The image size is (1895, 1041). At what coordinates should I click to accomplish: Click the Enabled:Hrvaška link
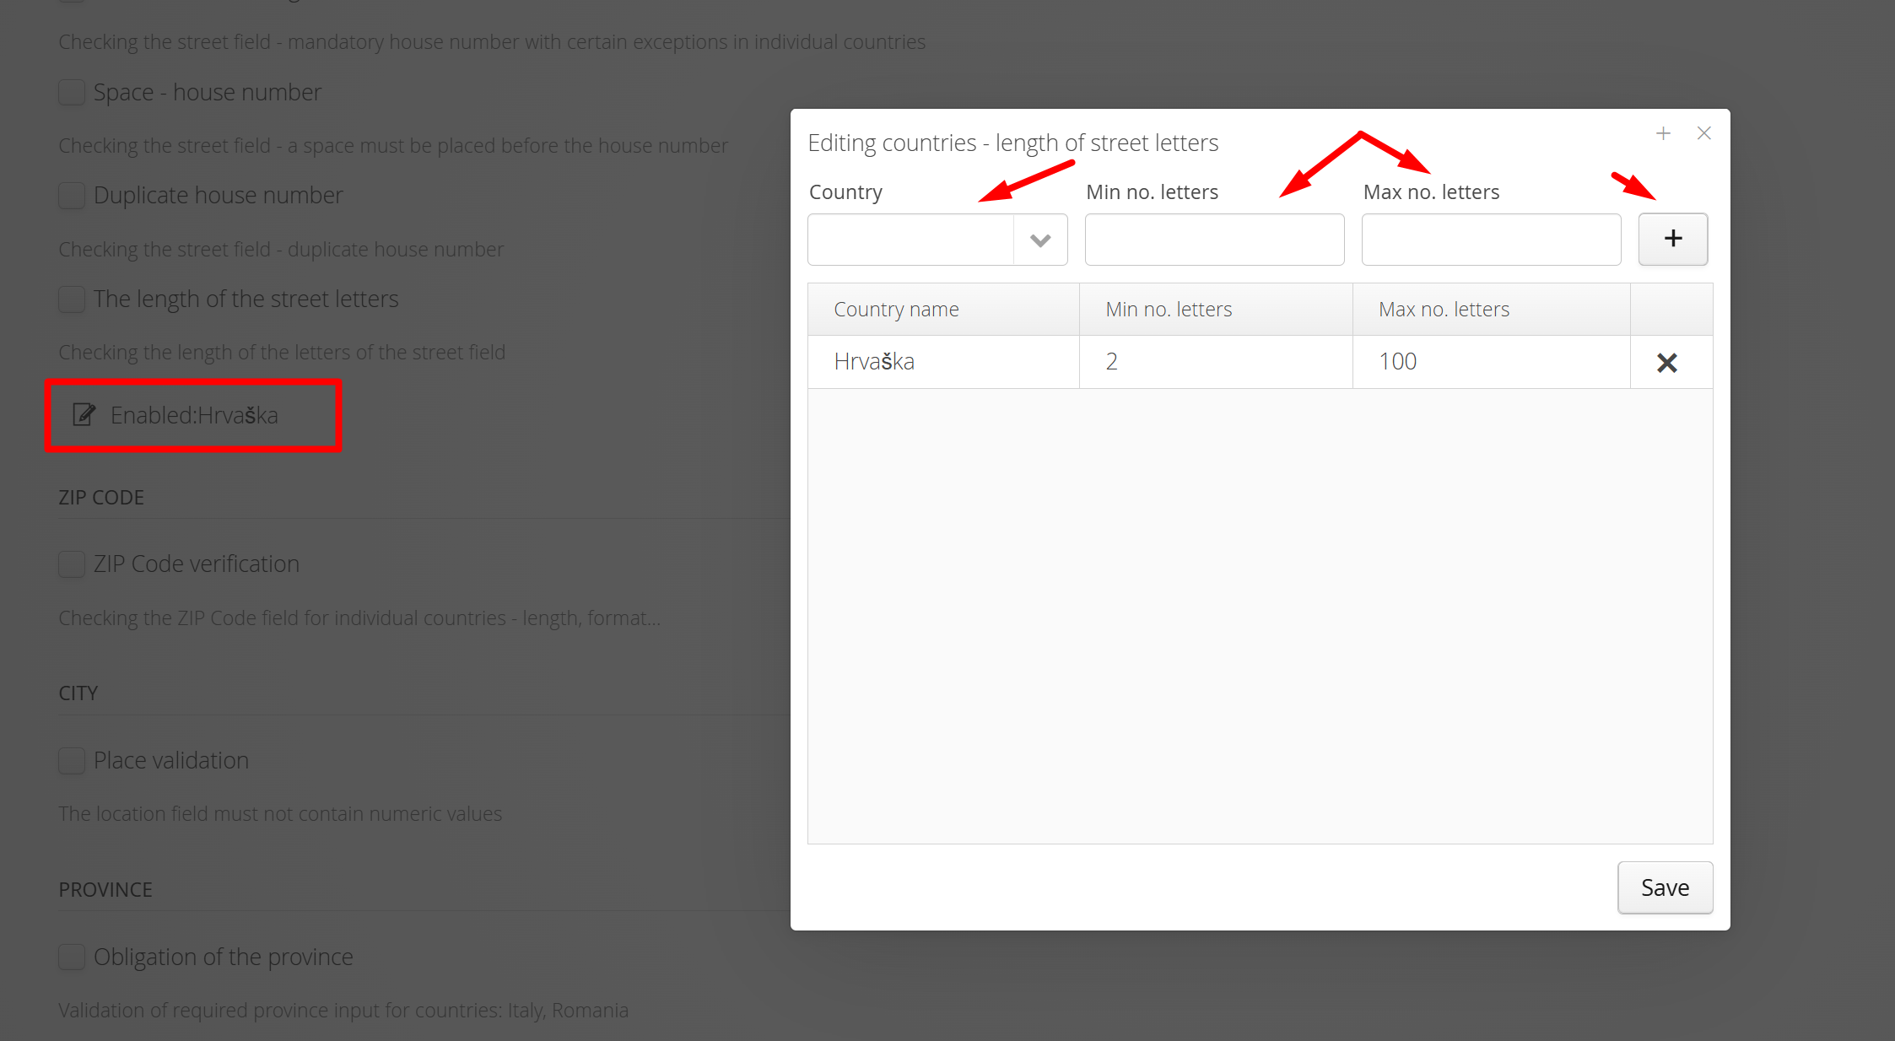[x=194, y=415]
